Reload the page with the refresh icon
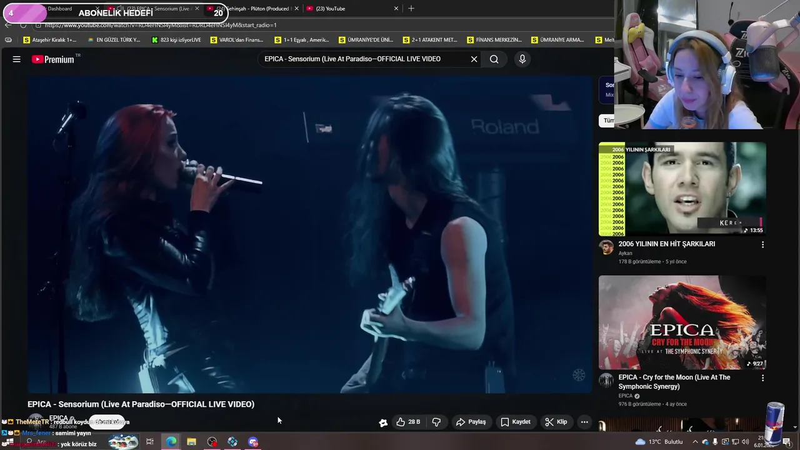 click(x=23, y=25)
